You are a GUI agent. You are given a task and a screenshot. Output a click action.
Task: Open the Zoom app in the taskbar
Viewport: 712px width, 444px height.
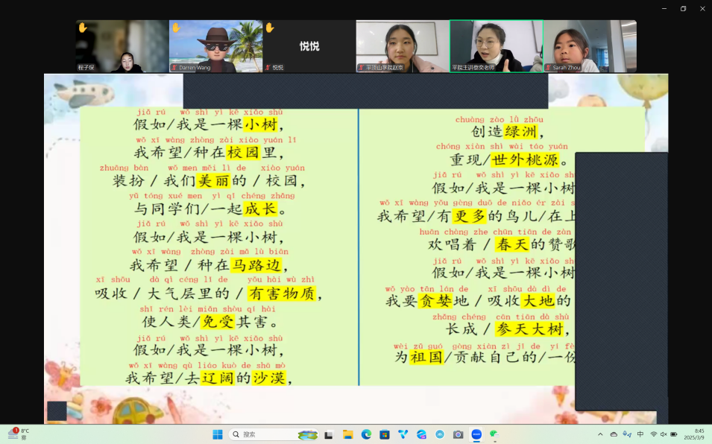(x=476, y=434)
